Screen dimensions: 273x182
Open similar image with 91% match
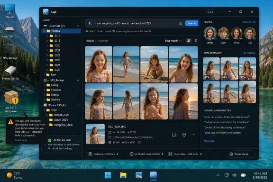247,92
